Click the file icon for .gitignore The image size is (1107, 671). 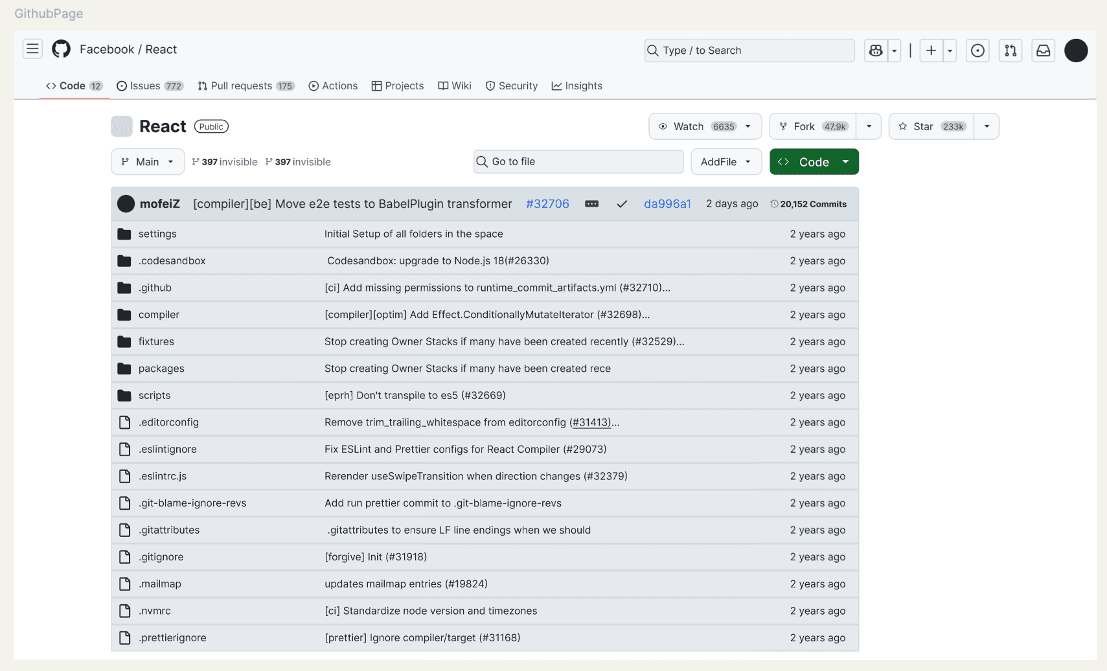[124, 557]
